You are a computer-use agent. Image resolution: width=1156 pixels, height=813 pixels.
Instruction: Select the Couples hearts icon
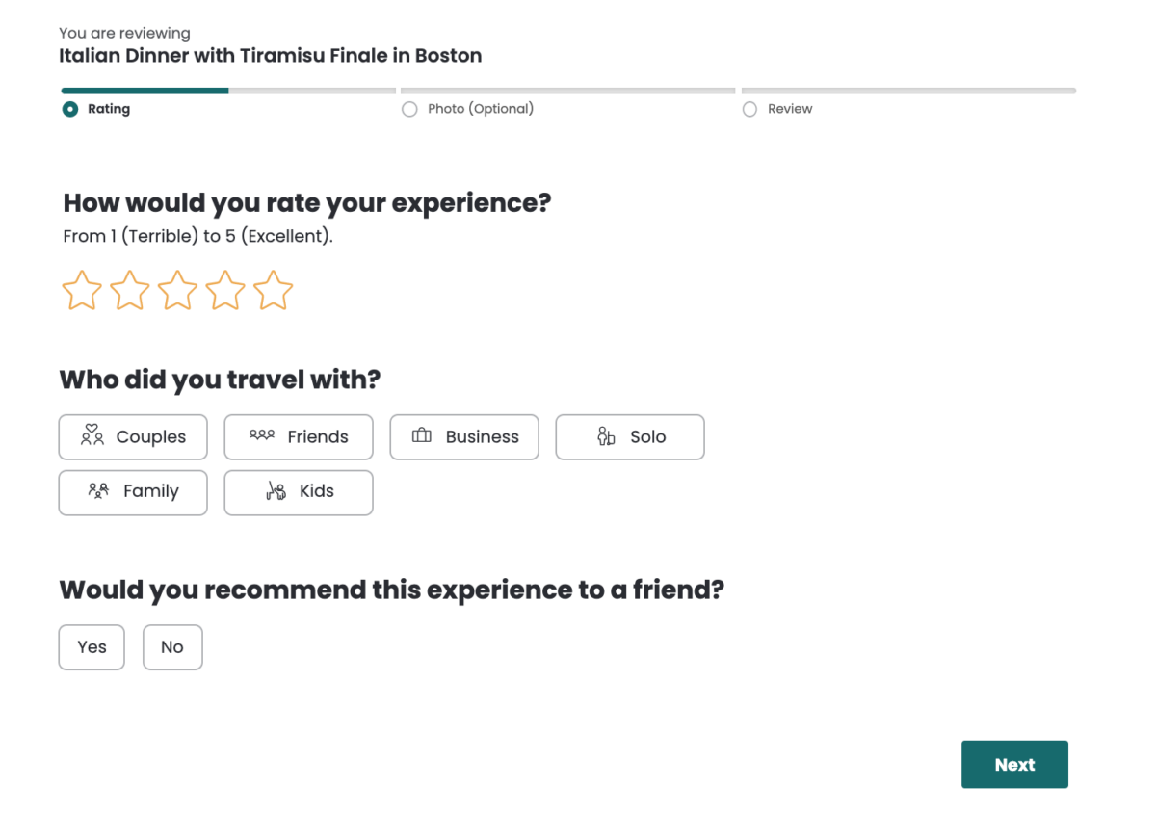(x=92, y=435)
